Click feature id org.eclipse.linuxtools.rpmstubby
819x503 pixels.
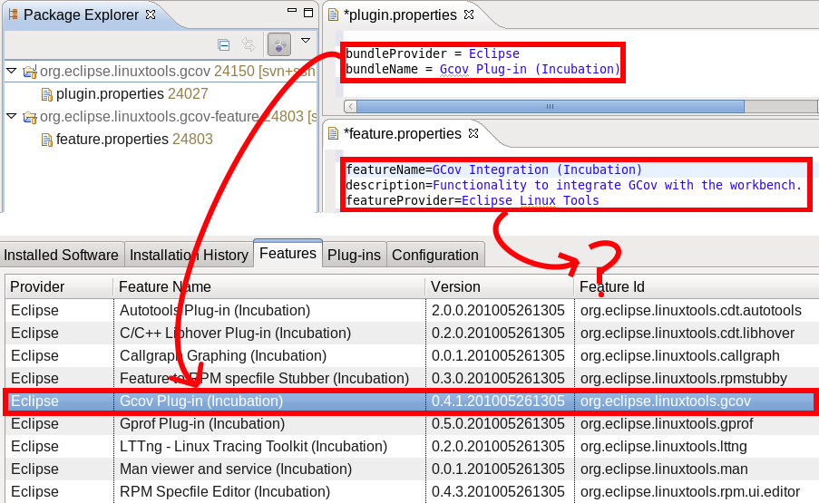[684, 378]
